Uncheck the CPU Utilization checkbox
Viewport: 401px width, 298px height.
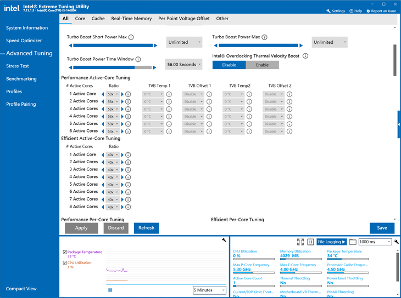[x=65, y=263]
